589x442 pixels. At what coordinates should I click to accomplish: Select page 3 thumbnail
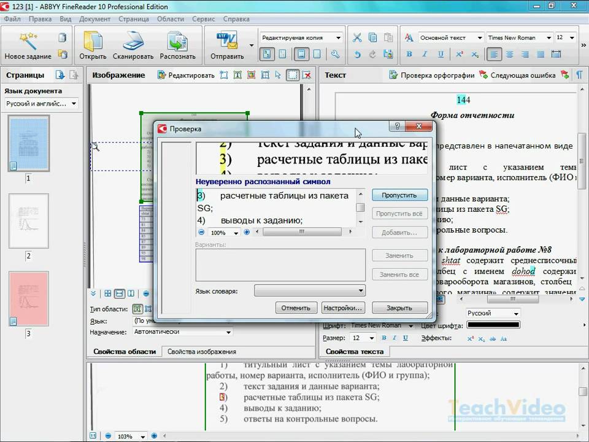point(29,299)
